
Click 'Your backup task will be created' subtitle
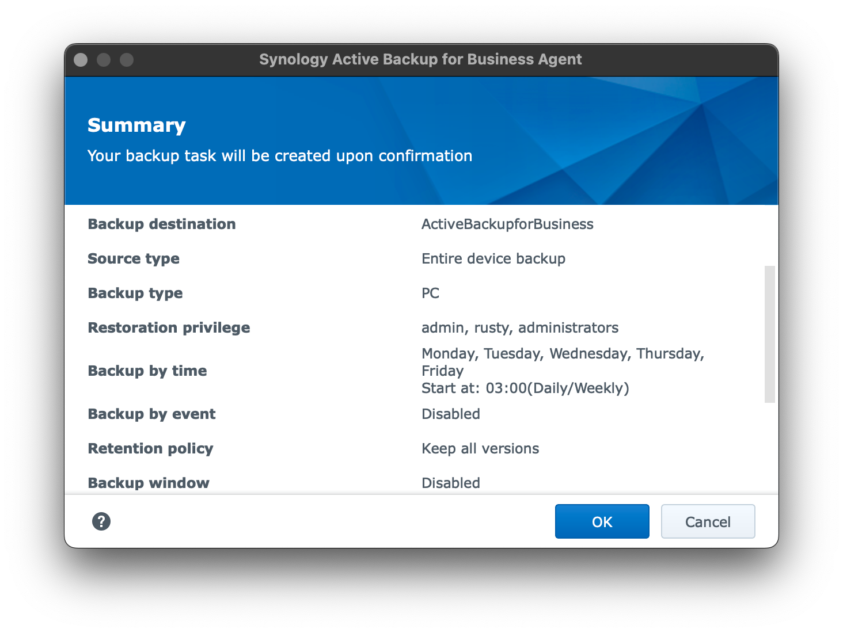280,155
